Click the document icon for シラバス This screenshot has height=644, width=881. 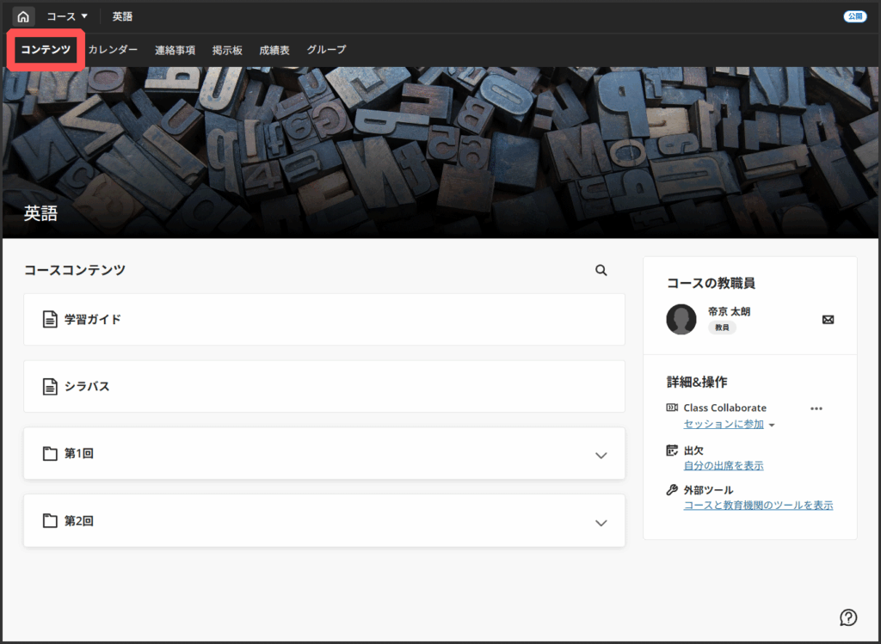tap(50, 386)
